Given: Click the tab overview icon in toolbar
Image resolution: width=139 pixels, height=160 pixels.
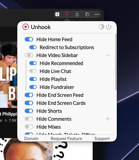Looking at the screenshot, I should pos(87,14).
